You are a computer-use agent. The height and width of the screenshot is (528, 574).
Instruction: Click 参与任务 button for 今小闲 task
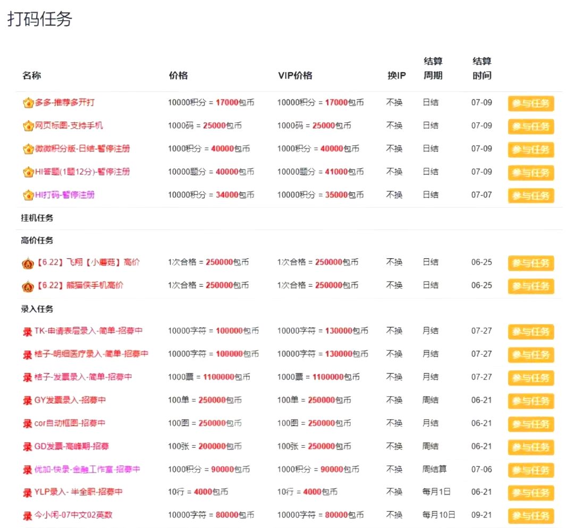pyautogui.click(x=531, y=515)
